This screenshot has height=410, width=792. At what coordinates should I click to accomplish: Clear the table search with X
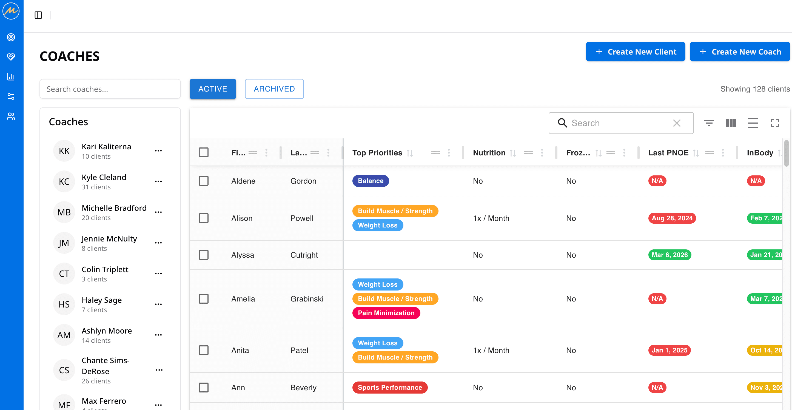click(x=677, y=123)
